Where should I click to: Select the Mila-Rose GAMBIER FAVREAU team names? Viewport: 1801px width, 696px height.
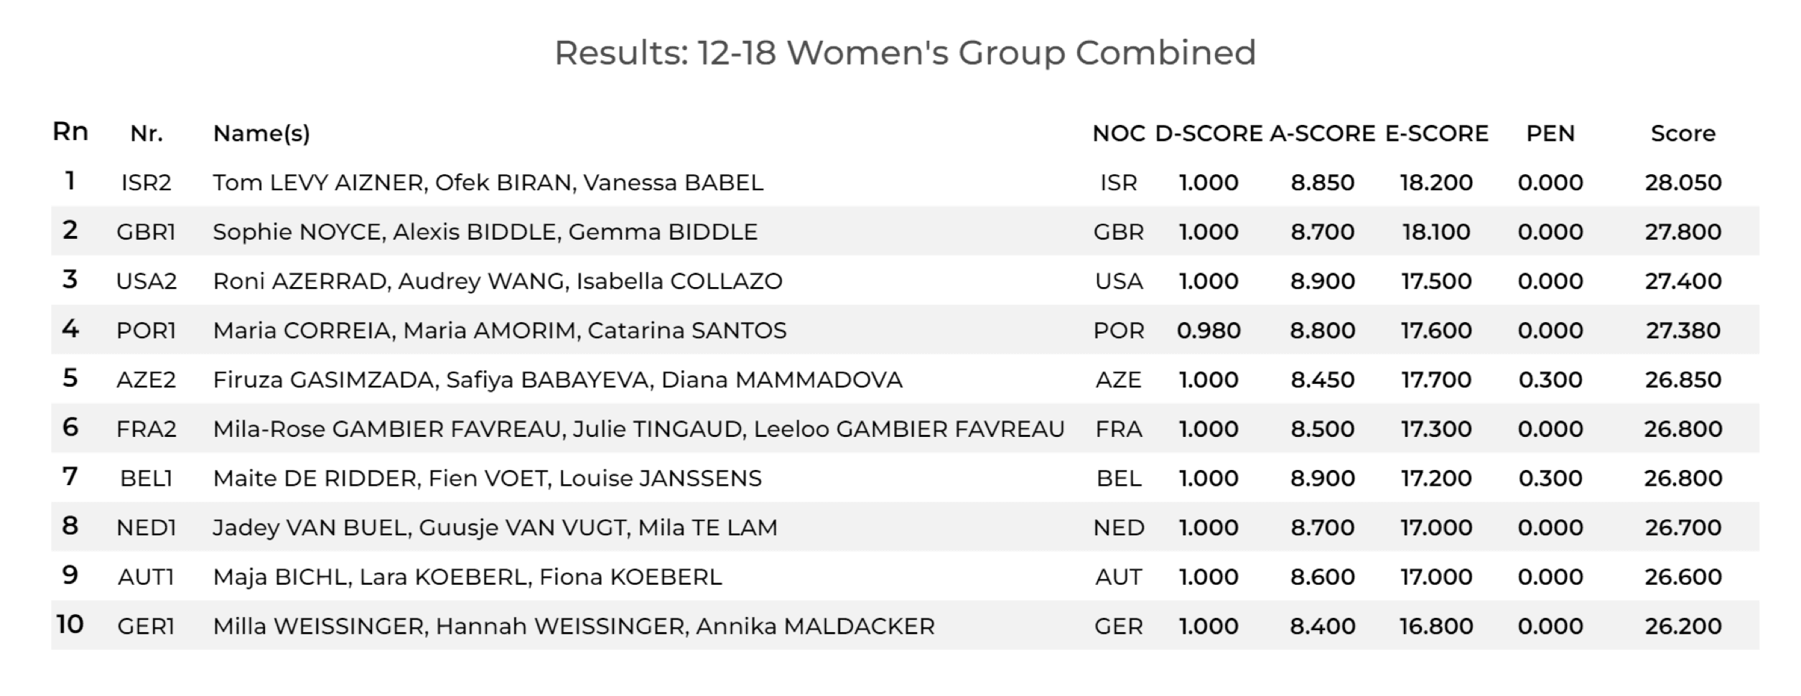point(638,429)
